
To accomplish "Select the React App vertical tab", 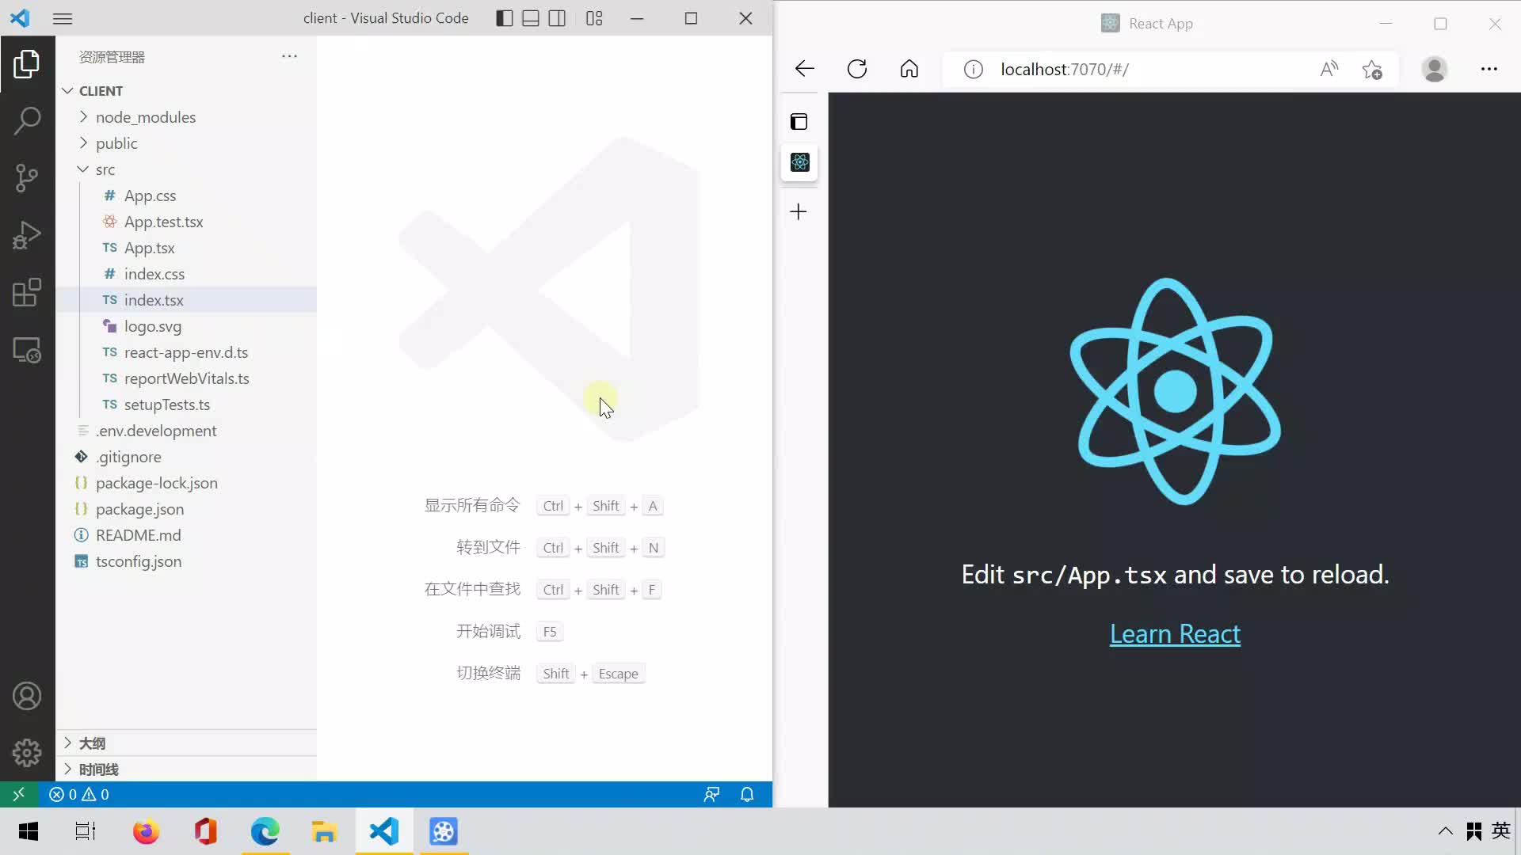I will [x=799, y=162].
